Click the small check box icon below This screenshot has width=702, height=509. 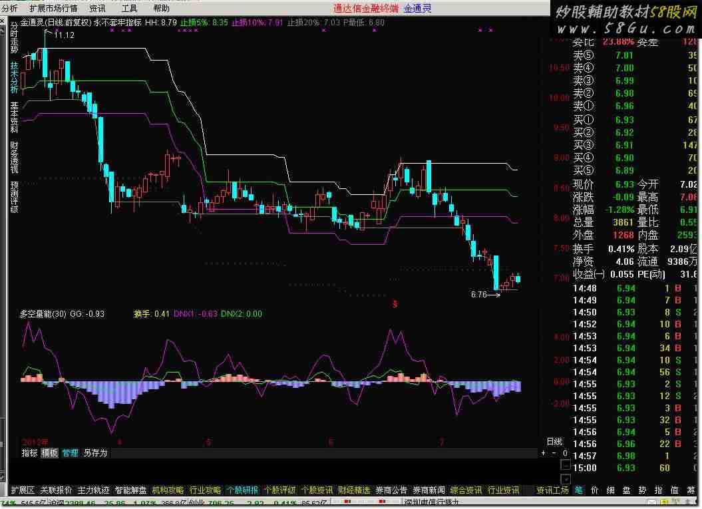pyautogui.click(x=566, y=478)
